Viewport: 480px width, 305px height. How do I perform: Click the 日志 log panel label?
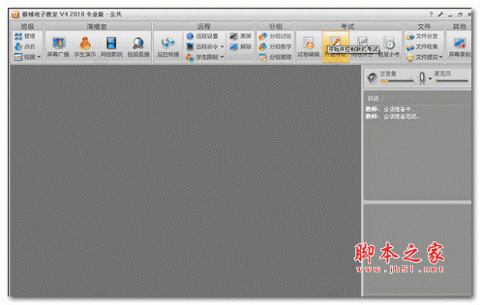[374, 98]
